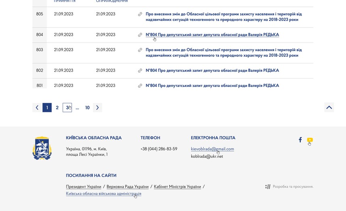Click the ТЕЛЕФОН heading
Screen dimensions: 346x211
coord(150,138)
